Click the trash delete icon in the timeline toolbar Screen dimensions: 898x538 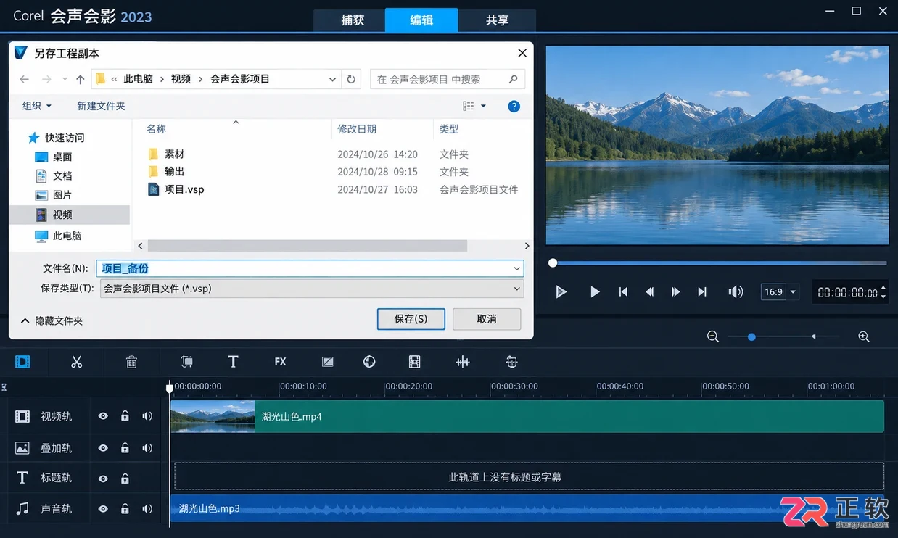(131, 361)
